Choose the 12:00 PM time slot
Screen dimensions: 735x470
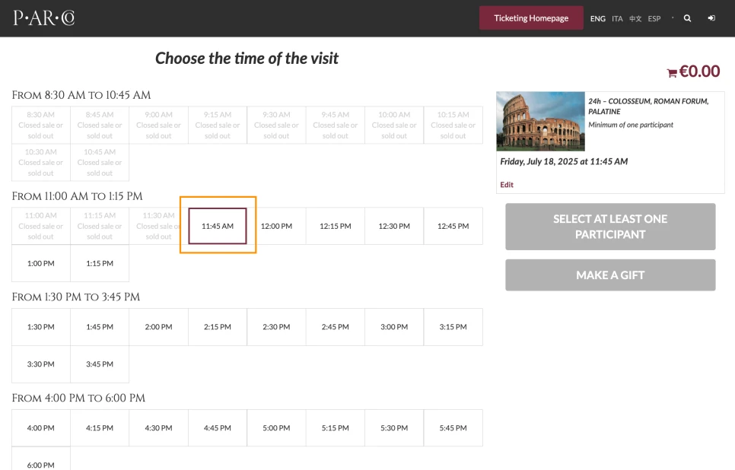point(276,226)
